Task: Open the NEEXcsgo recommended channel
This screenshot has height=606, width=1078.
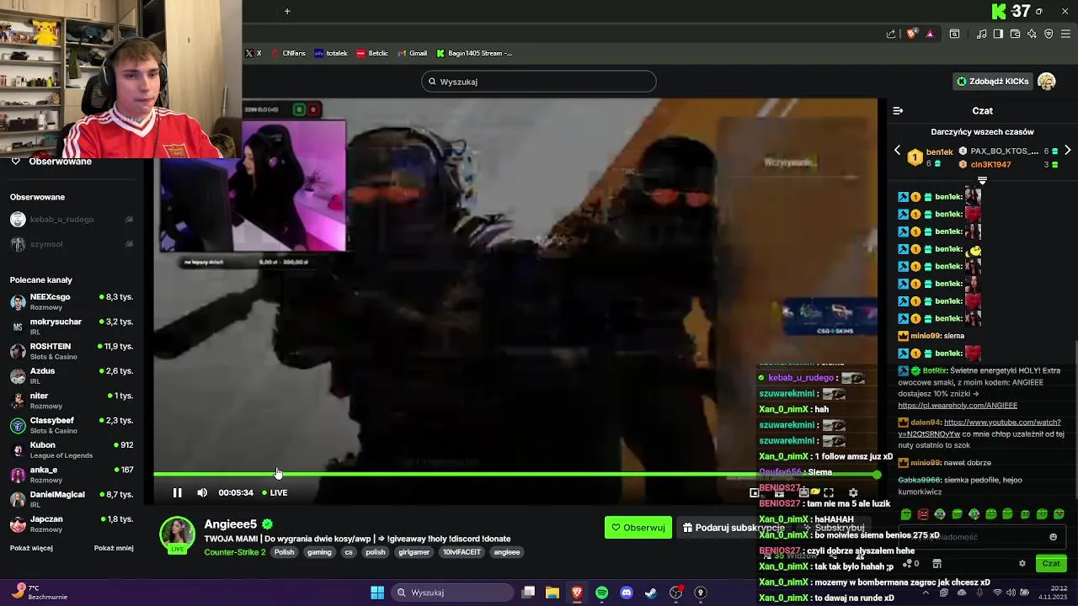Action: (72, 301)
